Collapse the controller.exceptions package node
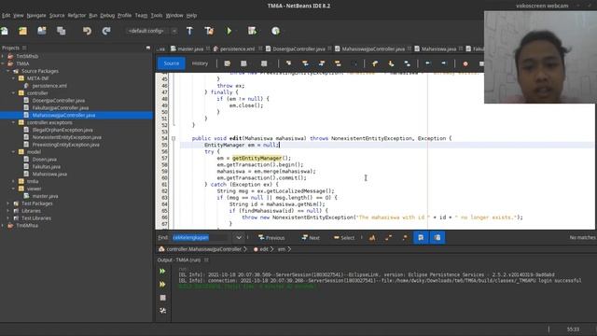597x336 pixels. pos(14,122)
